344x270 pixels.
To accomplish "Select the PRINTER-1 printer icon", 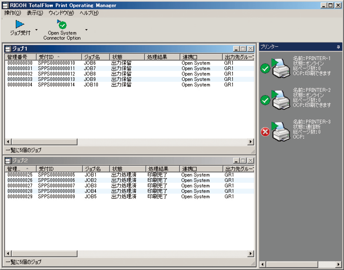I will [x=281, y=68].
